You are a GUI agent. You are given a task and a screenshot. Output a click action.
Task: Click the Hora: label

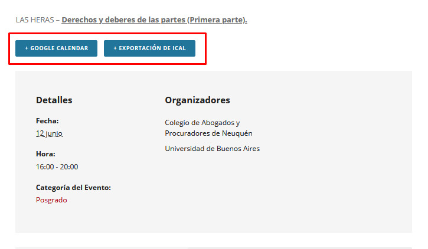[x=45, y=154]
